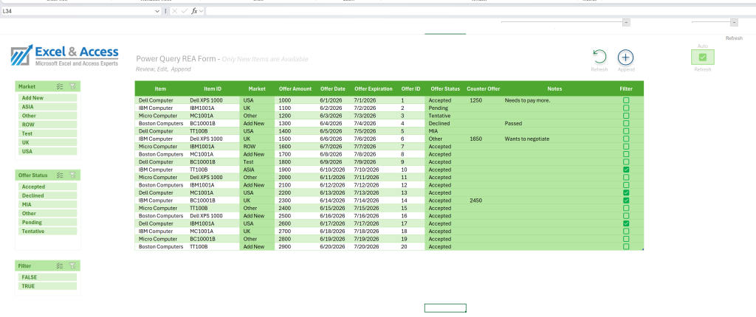
Task: Click formula bar vertical dots handle
Action: point(165,10)
